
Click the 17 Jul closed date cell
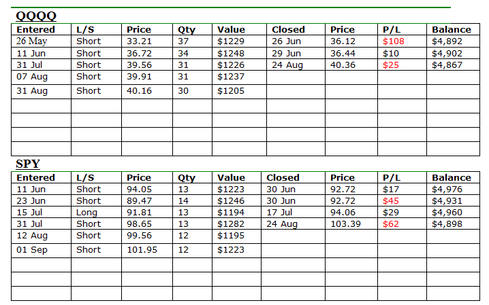tap(280, 213)
